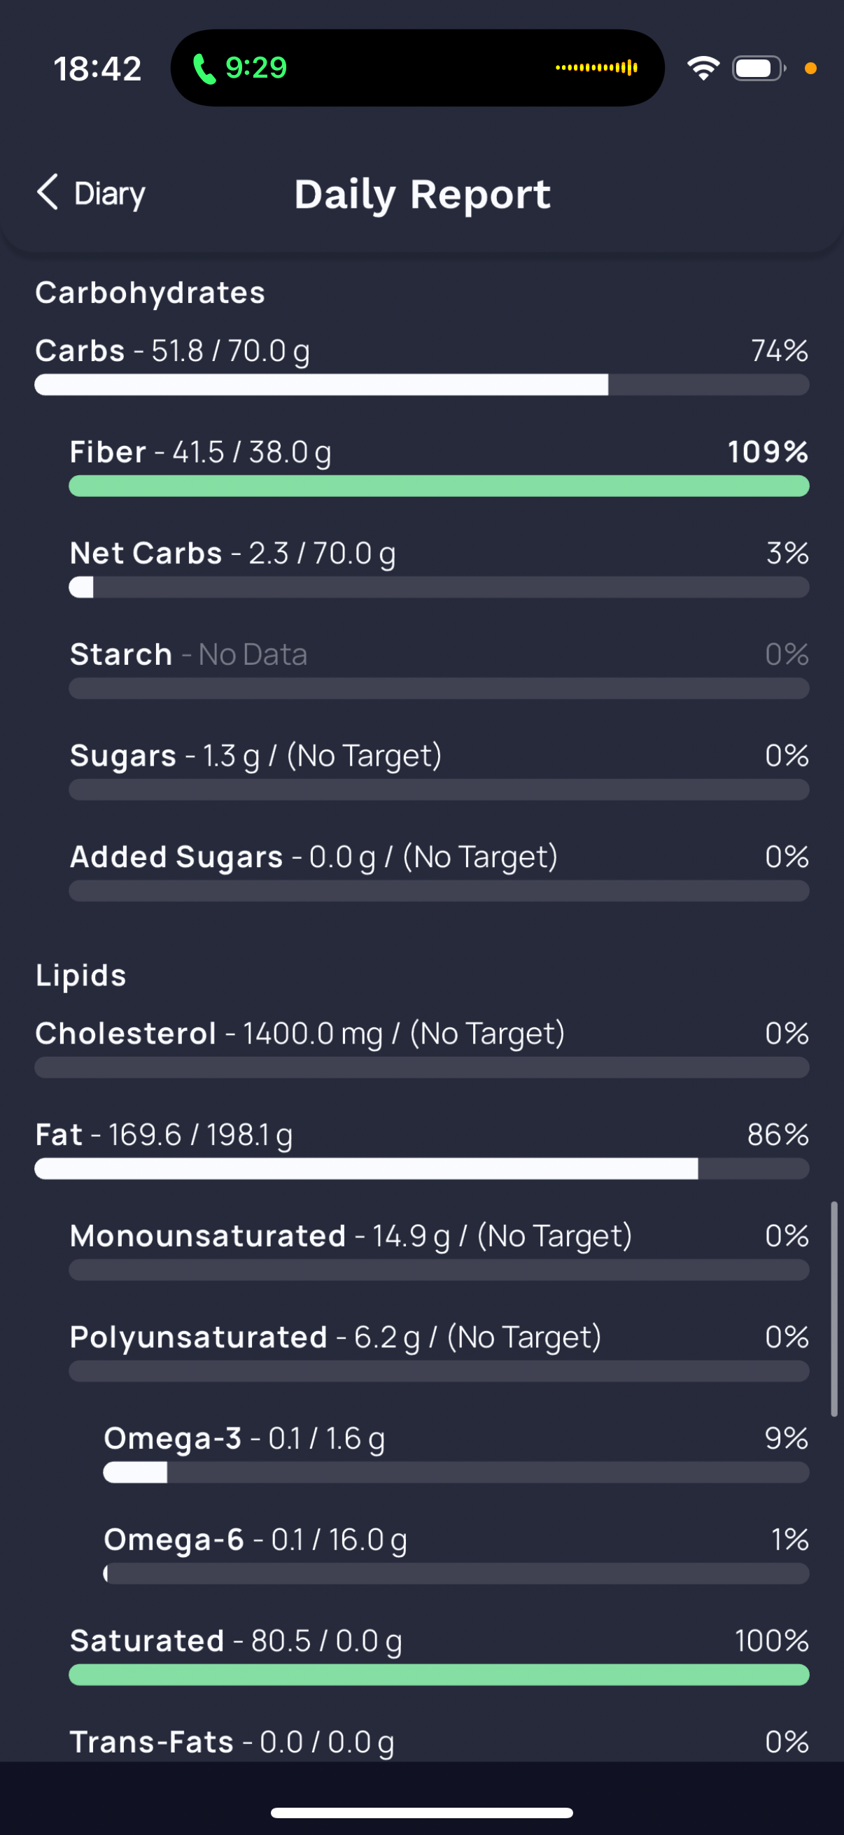Select the Starch No Data row
This screenshot has width=844, height=1835.
pyautogui.click(x=439, y=669)
